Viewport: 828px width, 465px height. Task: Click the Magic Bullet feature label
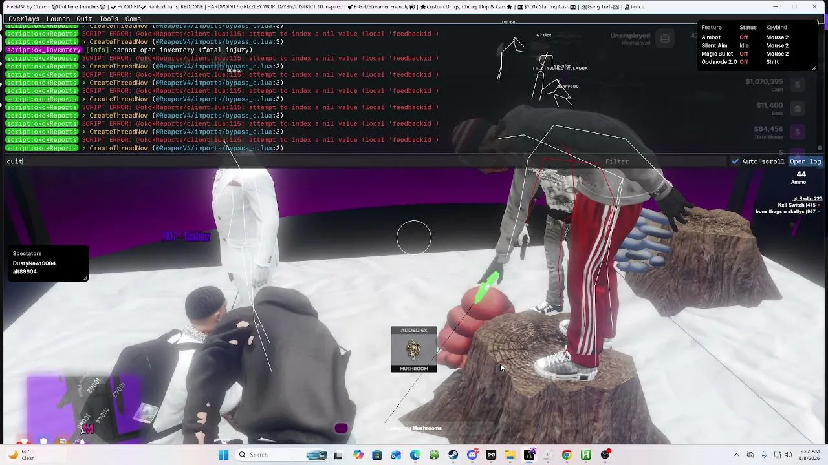click(717, 54)
